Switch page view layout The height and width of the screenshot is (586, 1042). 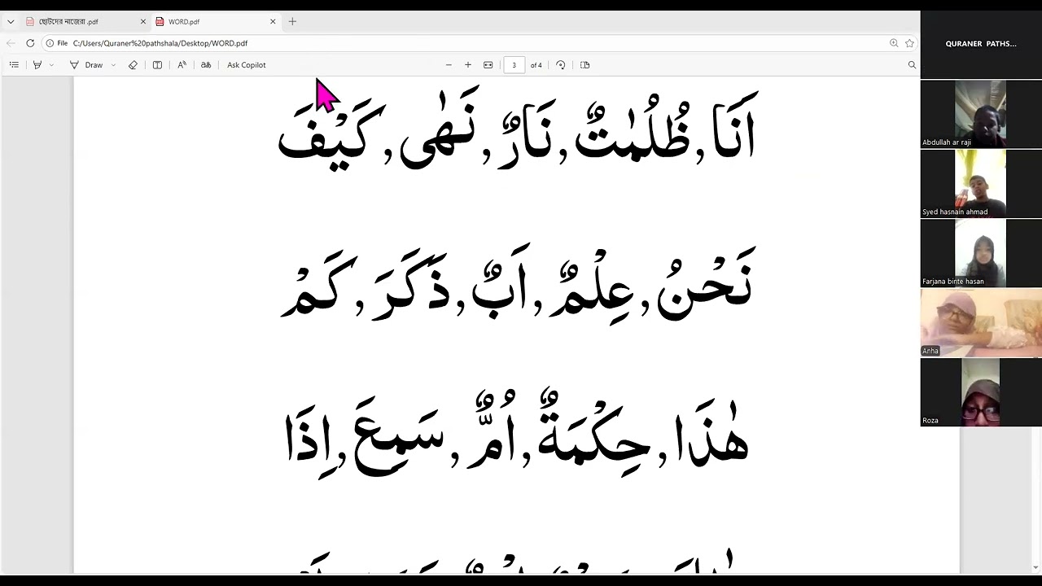click(x=584, y=65)
